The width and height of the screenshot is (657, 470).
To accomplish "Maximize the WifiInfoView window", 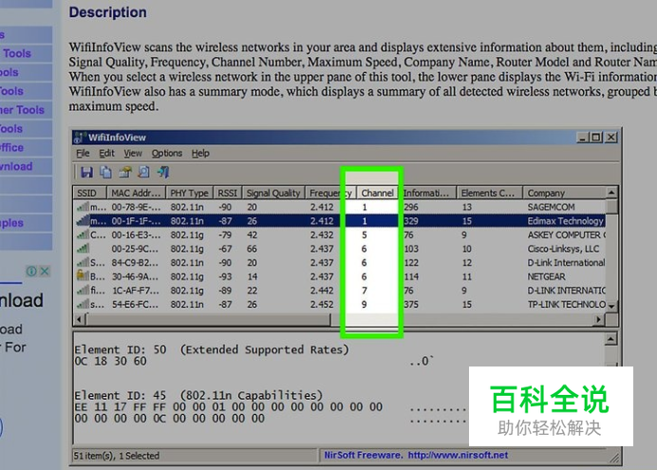I will (596, 137).
